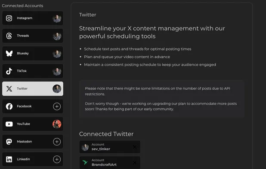Select the Twitter label in sidebar
This screenshot has width=266, height=169.
(x=22, y=88)
